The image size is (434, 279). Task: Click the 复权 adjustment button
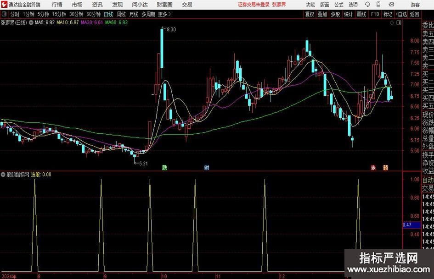[x=310, y=14]
